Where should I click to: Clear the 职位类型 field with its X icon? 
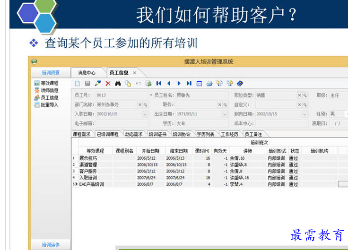tap(300, 95)
